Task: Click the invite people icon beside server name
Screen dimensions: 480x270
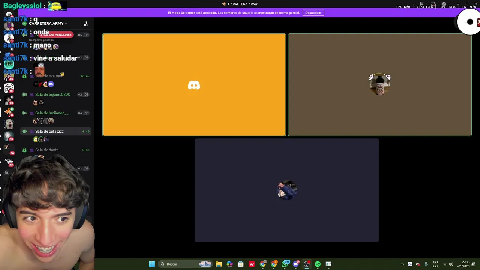Action: tap(86, 24)
